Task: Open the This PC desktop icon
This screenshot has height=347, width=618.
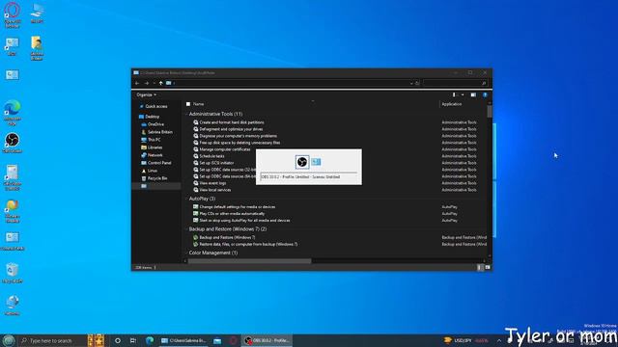Action: [37, 13]
